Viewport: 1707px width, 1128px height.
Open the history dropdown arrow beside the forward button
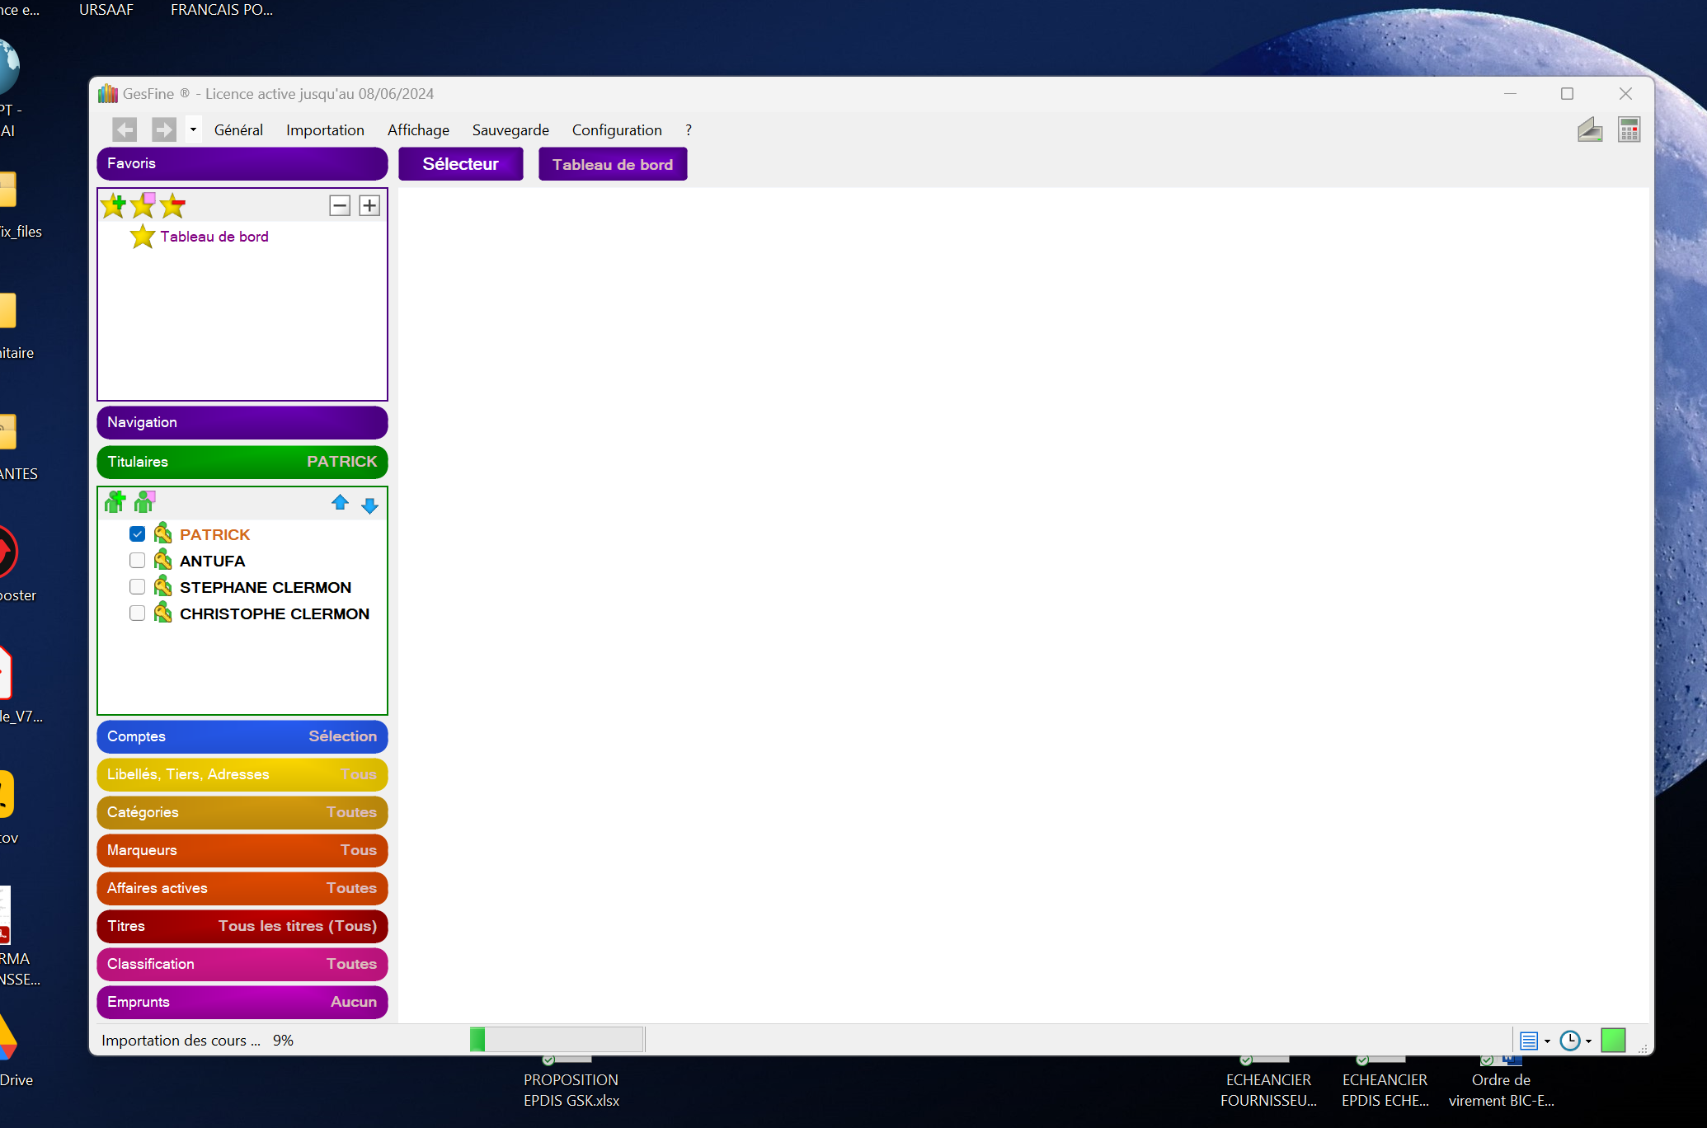click(x=193, y=130)
